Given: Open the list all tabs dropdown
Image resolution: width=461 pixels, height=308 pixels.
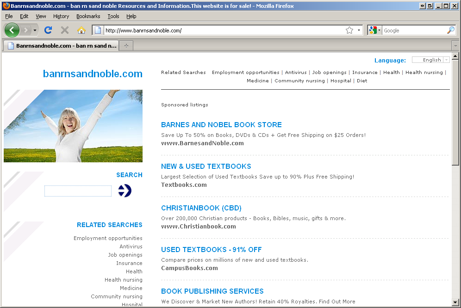Looking at the screenshot, I should [455, 46].
